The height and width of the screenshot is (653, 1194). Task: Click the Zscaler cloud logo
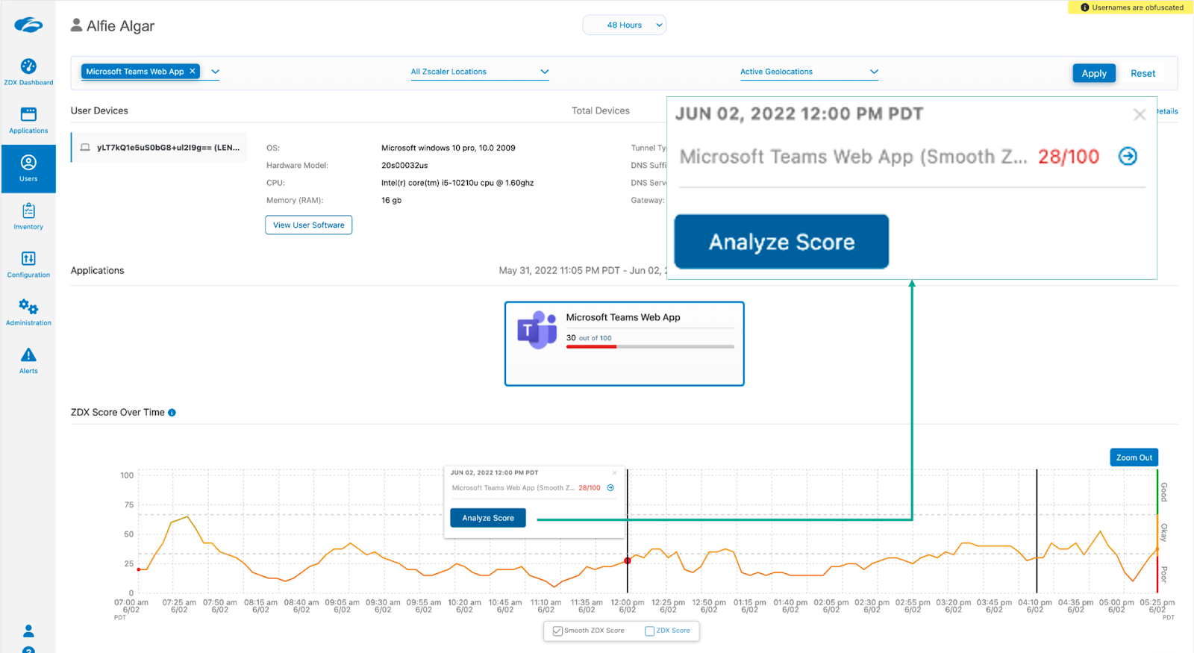click(28, 25)
